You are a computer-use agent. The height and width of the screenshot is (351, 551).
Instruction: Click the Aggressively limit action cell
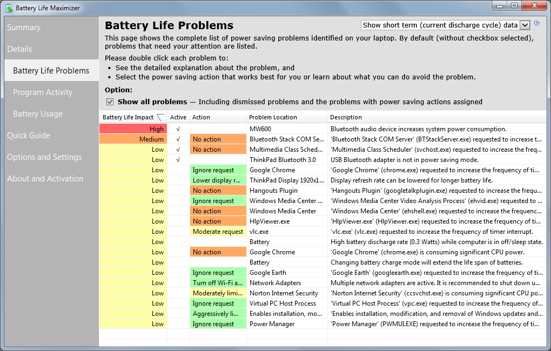click(x=218, y=313)
